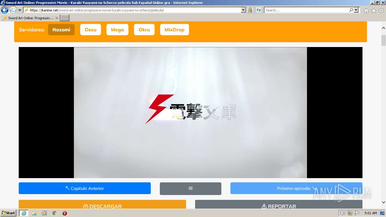Viewport: 386px width, 217px height.
Task: Click the magnifying glass search icon
Action: (x=351, y=10)
